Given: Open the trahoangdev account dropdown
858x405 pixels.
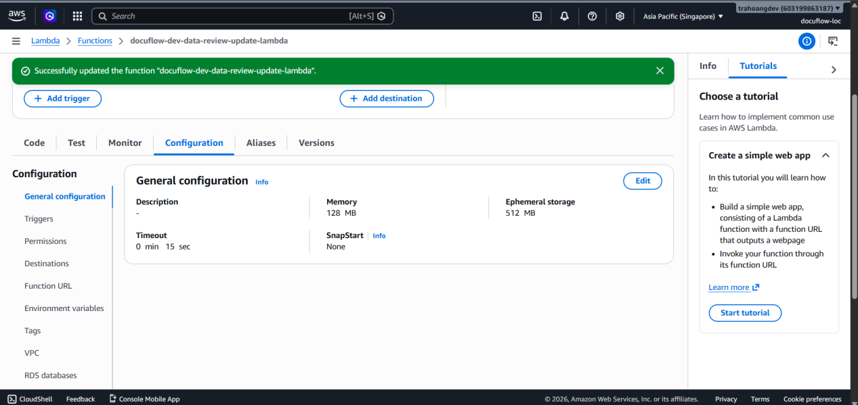Looking at the screenshot, I should (790, 8).
